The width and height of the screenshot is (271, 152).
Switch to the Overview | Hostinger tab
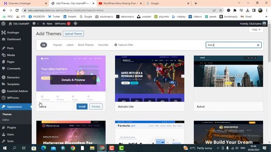(25, 3)
